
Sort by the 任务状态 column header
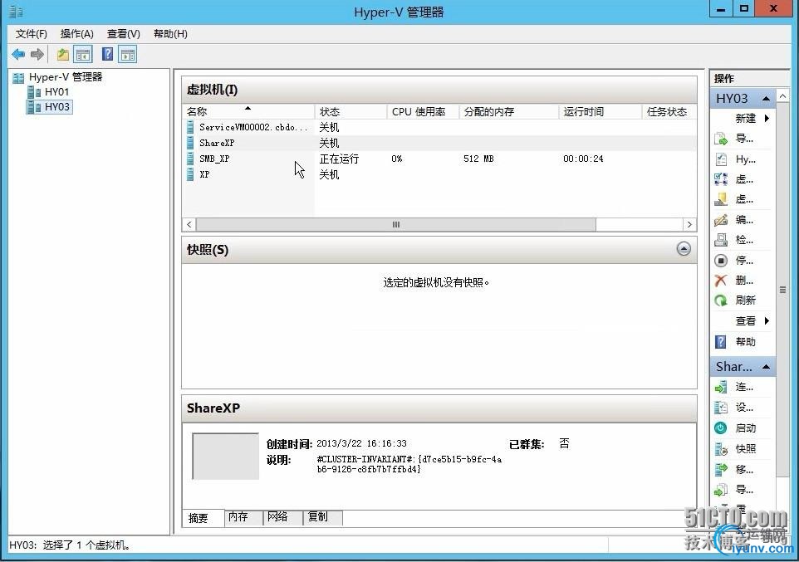click(x=669, y=111)
